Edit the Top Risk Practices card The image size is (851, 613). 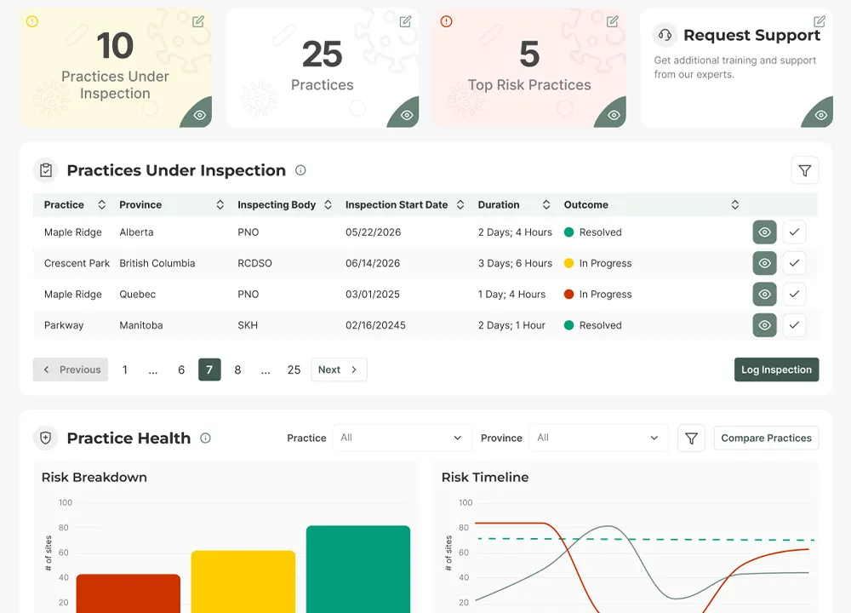(613, 22)
